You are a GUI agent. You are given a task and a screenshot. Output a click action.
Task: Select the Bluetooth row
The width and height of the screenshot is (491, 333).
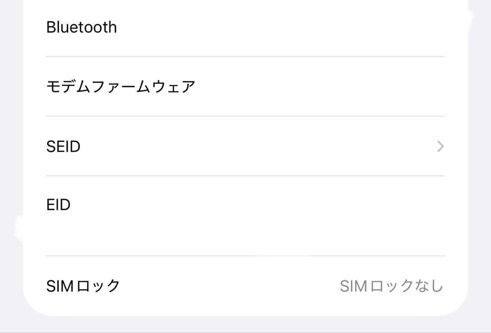point(245,27)
